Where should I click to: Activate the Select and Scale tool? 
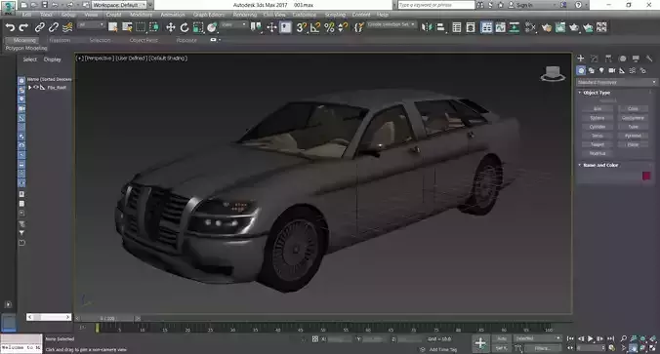coord(198,27)
